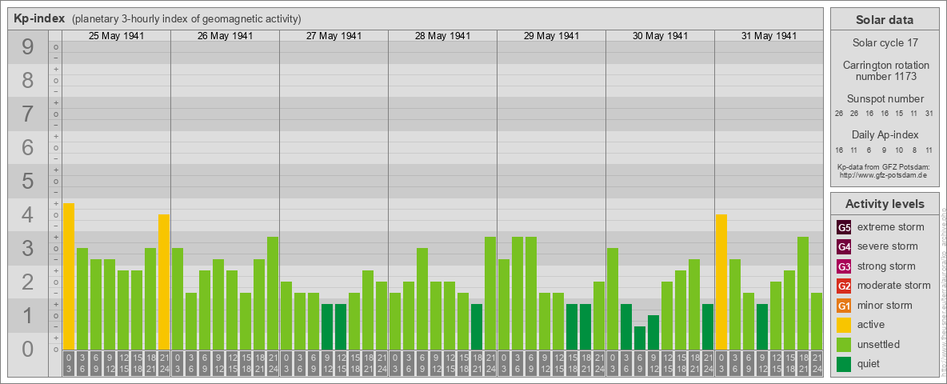Click the Sunspot number label
The height and width of the screenshot is (384, 947).
click(885, 99)
